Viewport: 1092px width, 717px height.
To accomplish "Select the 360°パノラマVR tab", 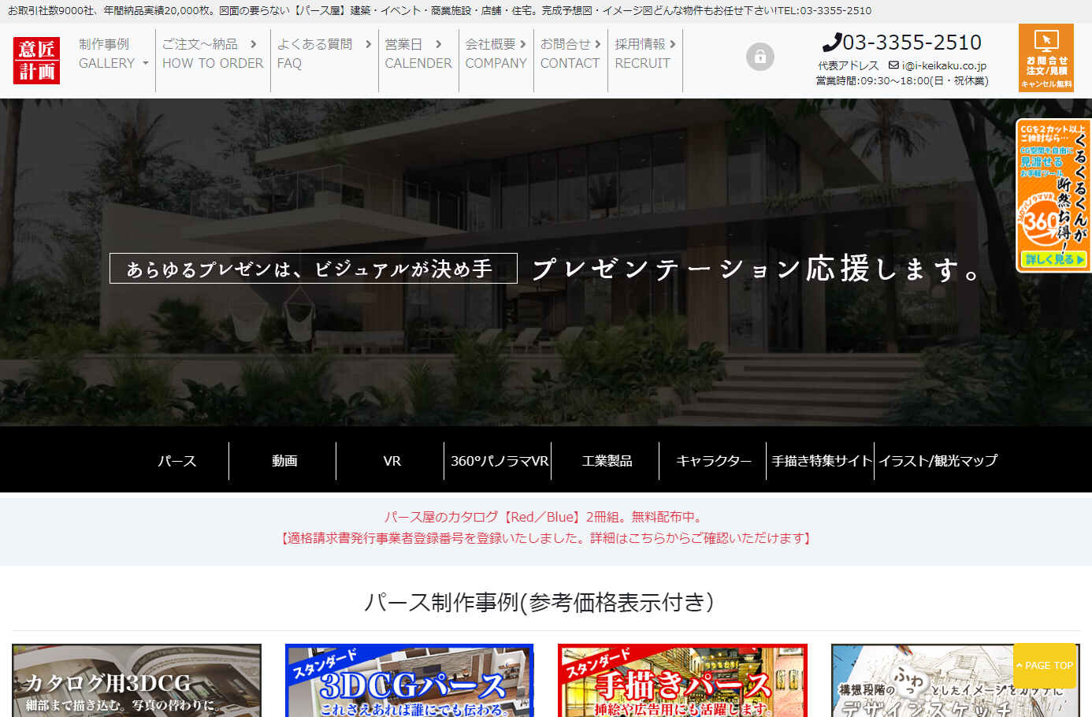I will pyautogui.click(x=500, y=461).
